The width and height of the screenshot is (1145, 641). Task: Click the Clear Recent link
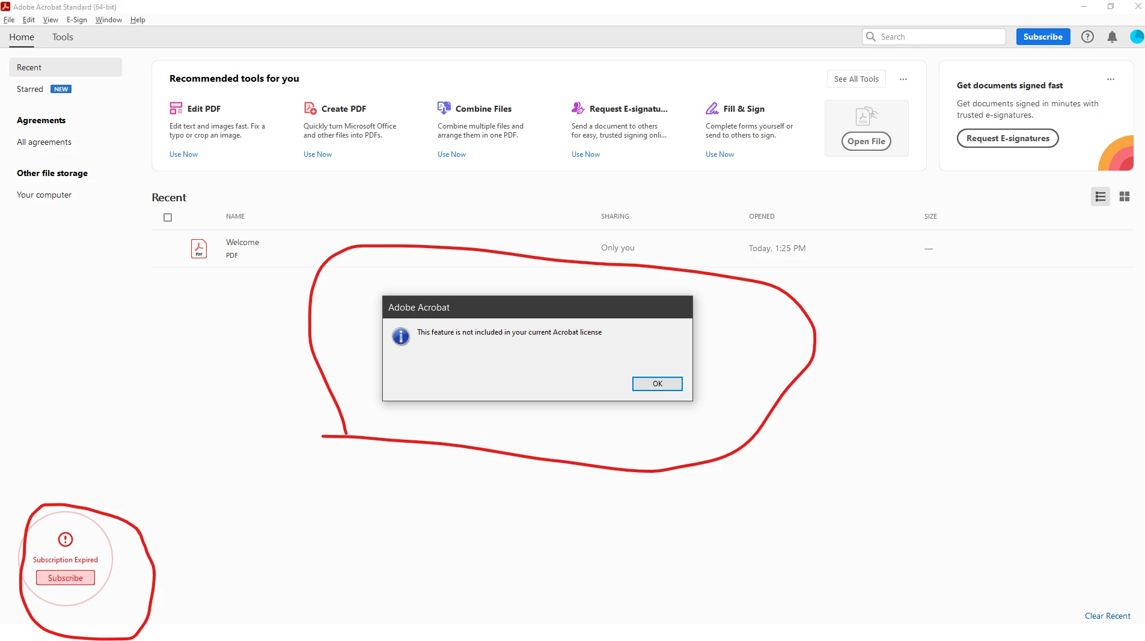tap(1107, 616)
